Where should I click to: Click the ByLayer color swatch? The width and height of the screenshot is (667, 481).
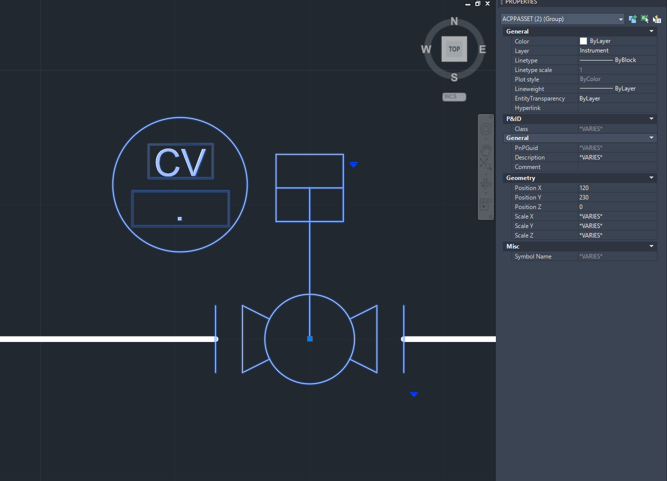(x=583, y=40)
